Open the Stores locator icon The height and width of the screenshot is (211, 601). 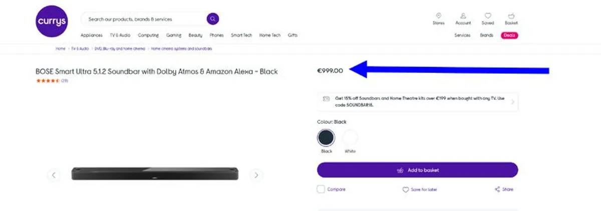pyautogui.click(x=438, y=16)
